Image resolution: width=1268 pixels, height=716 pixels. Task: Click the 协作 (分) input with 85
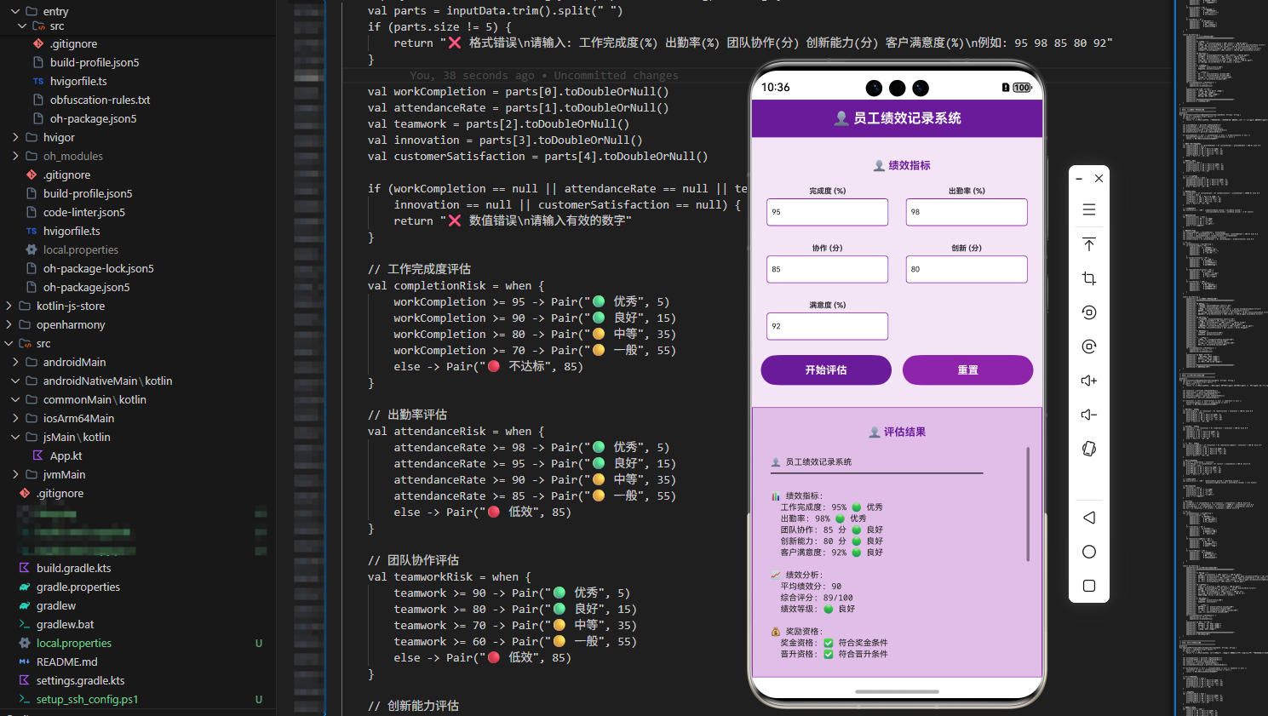827,269
